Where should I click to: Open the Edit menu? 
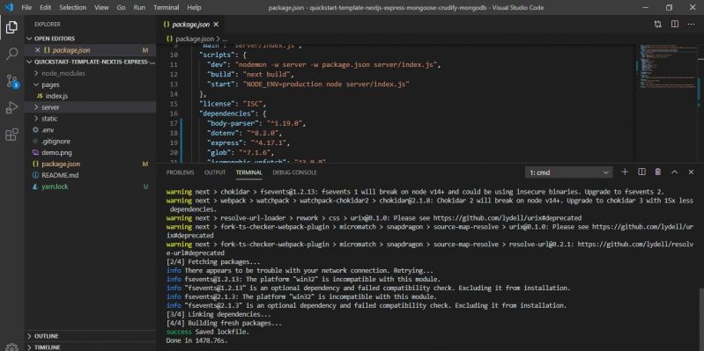45,8
